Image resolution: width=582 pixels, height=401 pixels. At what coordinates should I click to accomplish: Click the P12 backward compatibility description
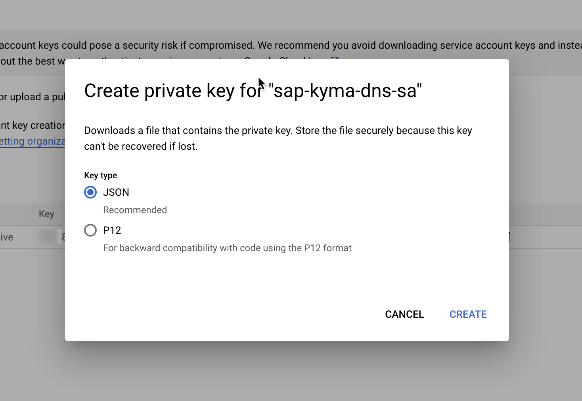227,248
